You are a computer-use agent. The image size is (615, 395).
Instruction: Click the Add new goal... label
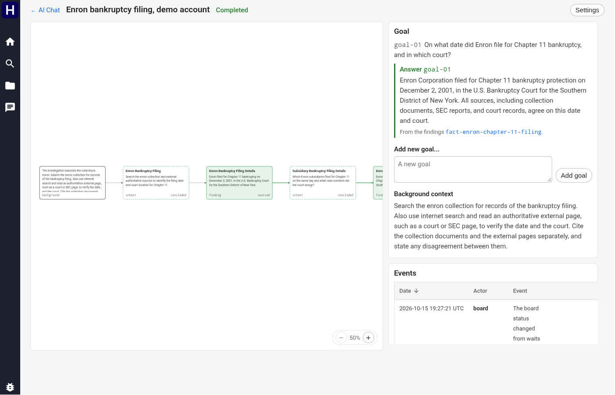tap(416, 149)
